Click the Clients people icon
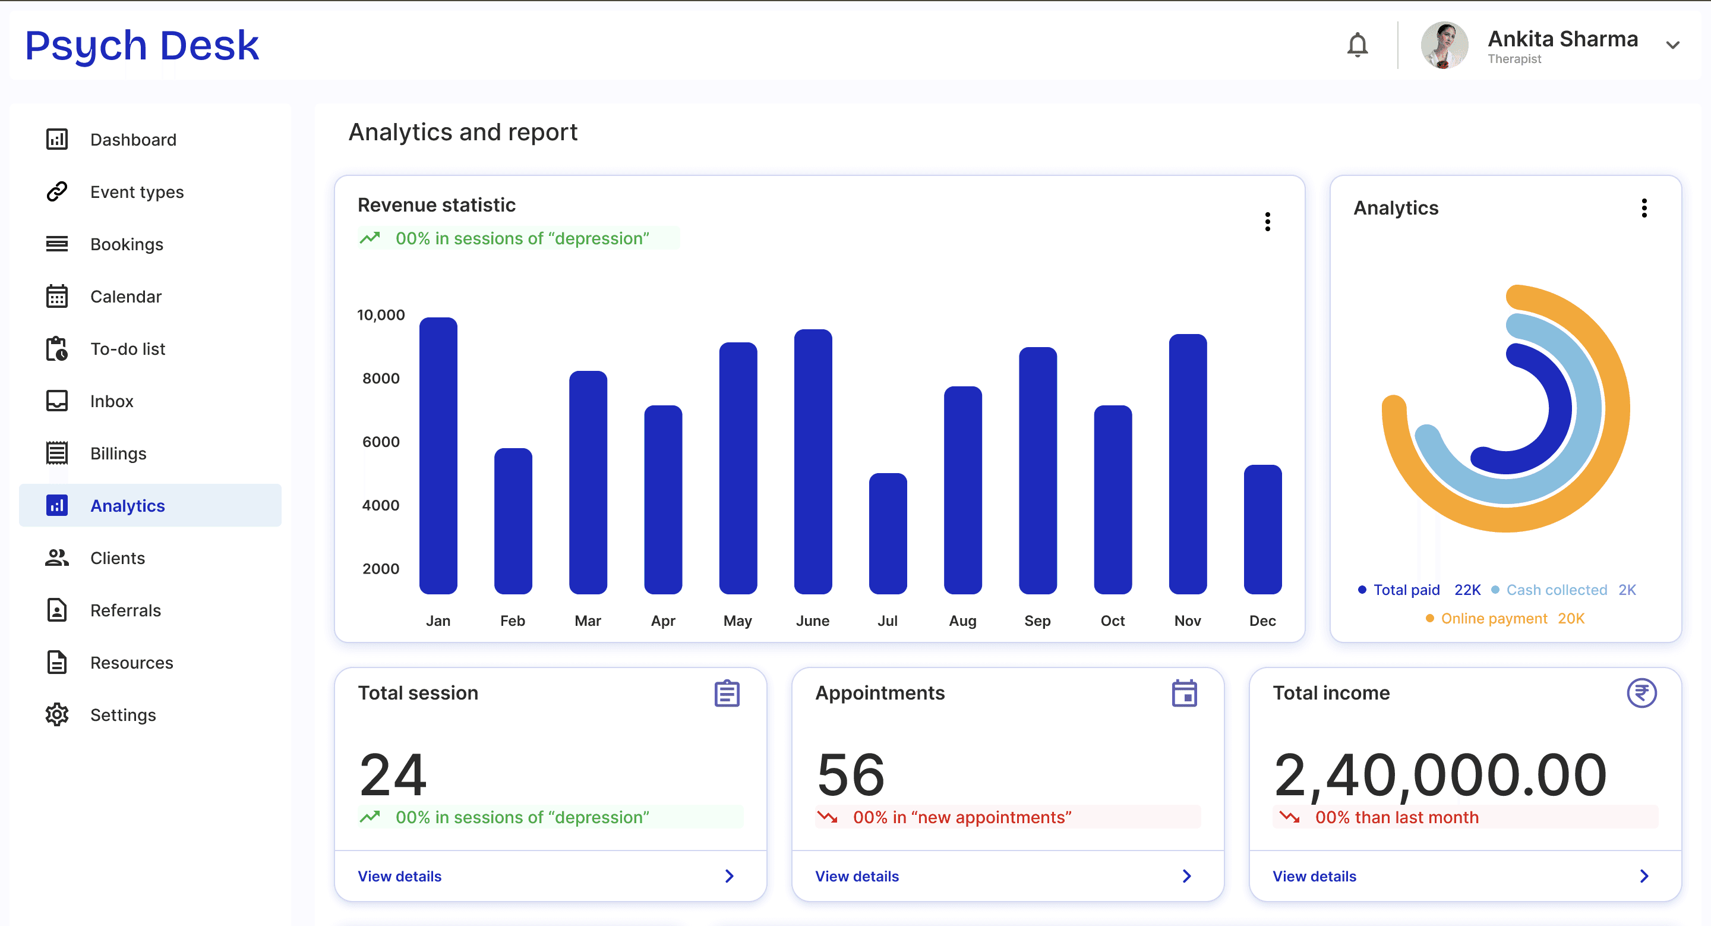1711x926 pixels. coord(57,558)
